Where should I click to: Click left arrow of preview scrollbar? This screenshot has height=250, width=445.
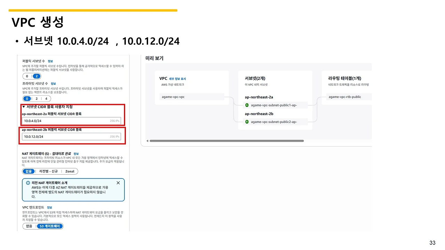click(x=147, y=141)
